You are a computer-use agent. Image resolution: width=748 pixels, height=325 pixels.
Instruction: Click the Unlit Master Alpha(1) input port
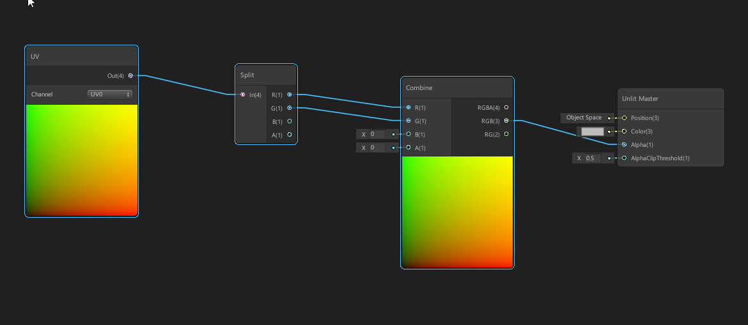[624, 144]
